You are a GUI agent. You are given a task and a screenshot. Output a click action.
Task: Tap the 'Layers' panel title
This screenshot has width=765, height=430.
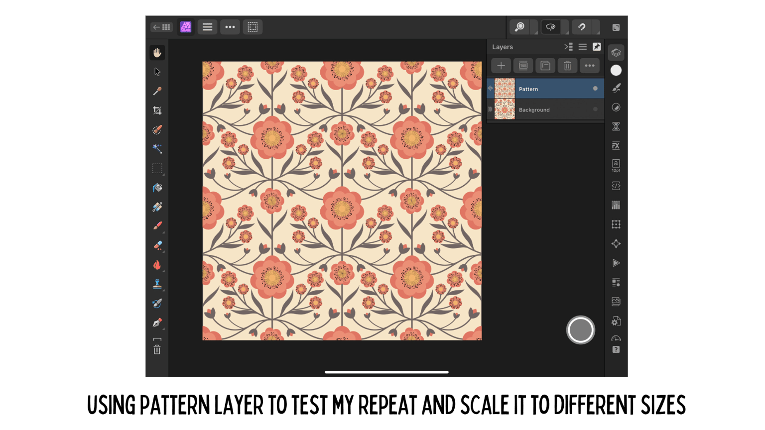(x=503, y=47)
